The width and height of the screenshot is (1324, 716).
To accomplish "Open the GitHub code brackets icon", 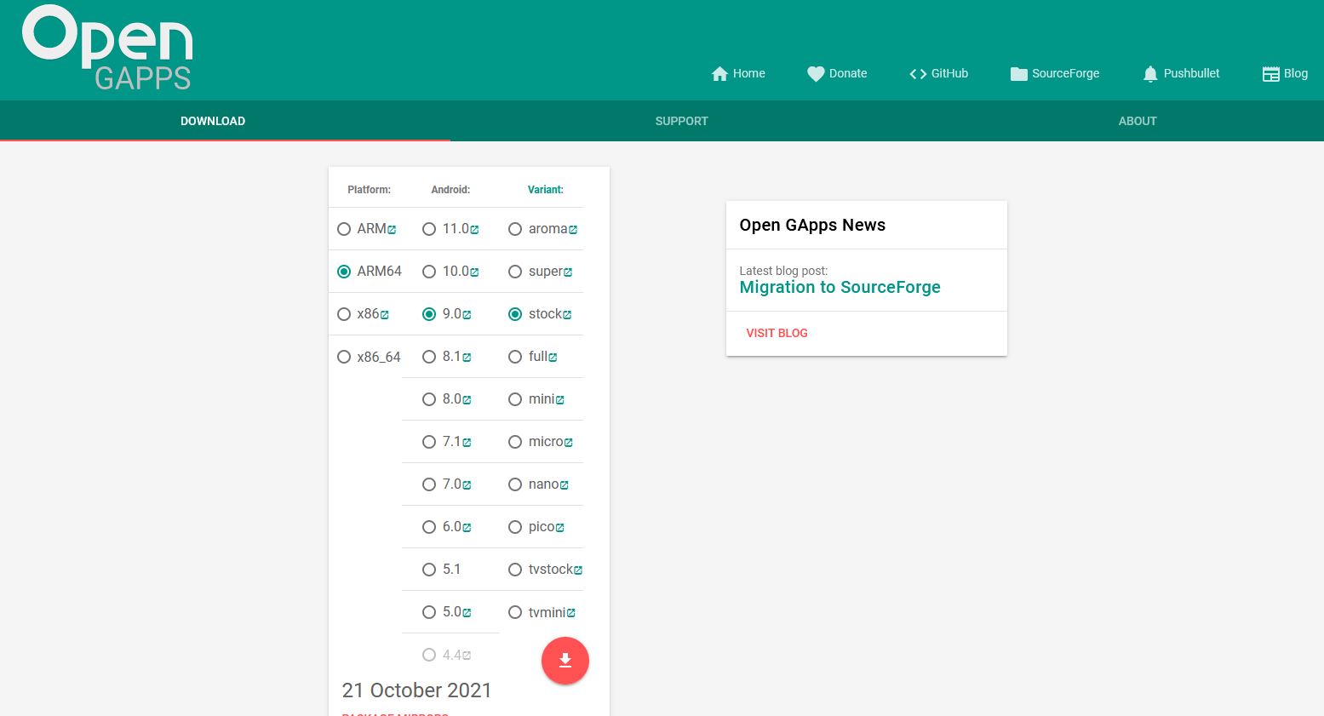I will pyautogui.click(x=918, y=74).
